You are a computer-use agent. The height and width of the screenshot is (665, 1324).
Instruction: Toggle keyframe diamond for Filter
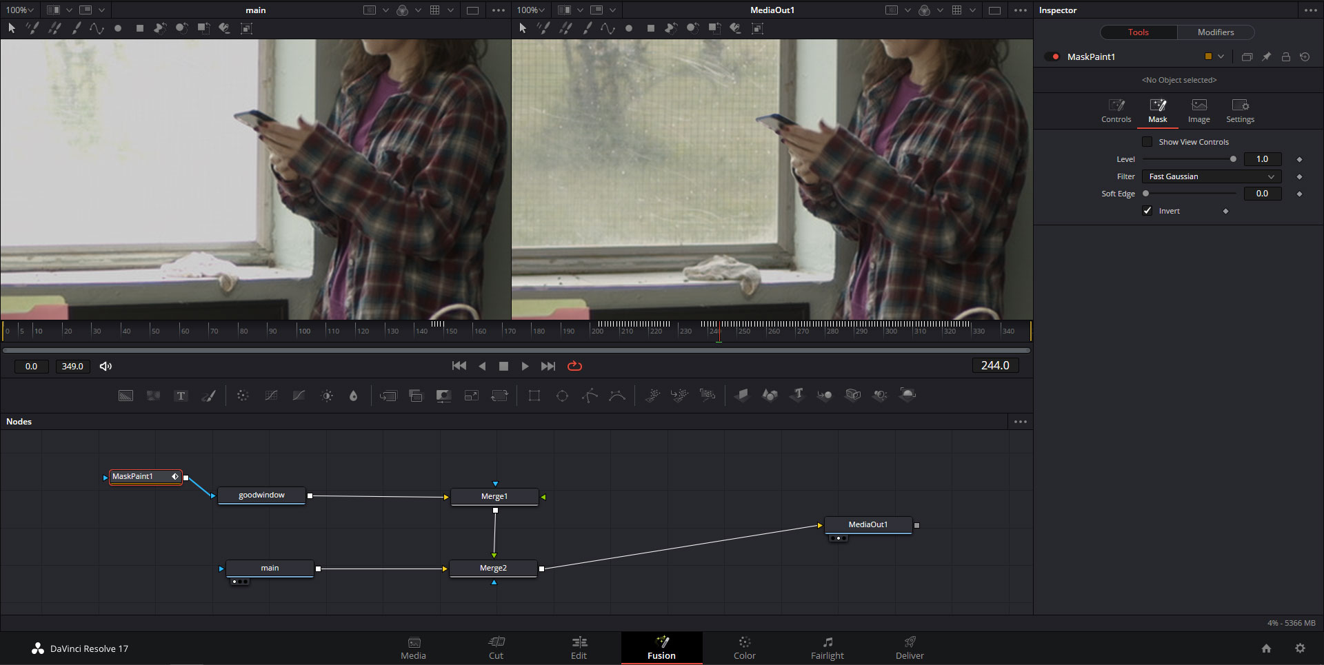[1299, 176]
